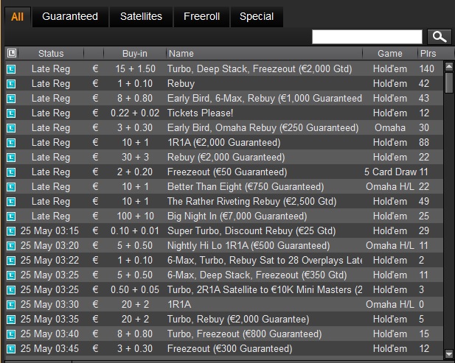Select 'Nightly Hi Lo 1R1A (€500 Guaranteed)'
455x363 pixels.
(249, 246)
